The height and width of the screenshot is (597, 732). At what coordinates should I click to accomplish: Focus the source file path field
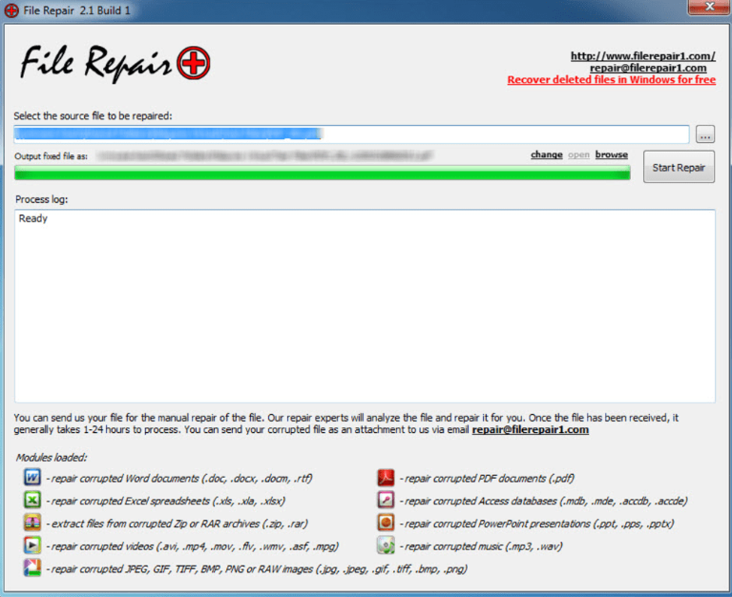[351, 134]
